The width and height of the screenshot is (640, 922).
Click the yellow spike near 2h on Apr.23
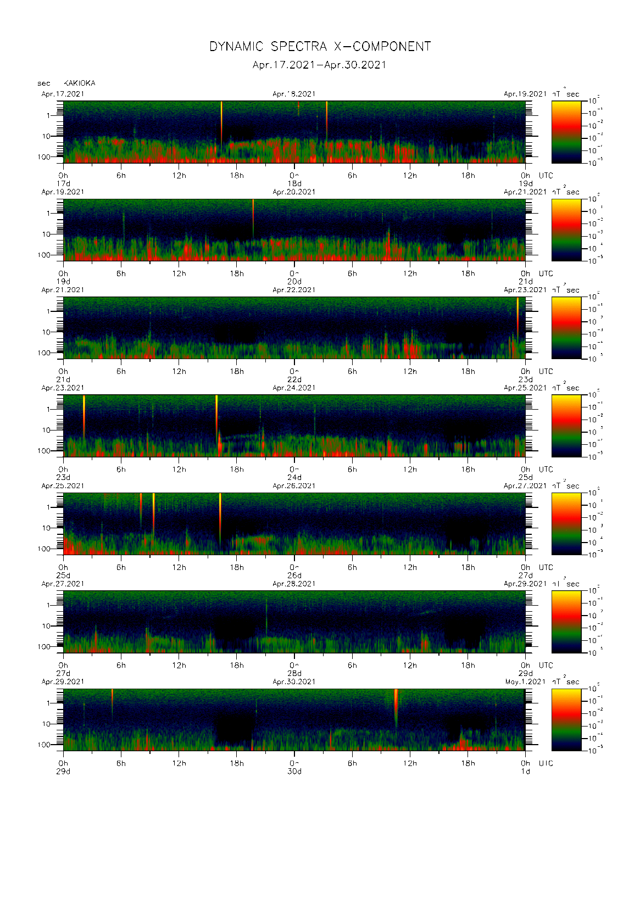click(x=84, y=416)
